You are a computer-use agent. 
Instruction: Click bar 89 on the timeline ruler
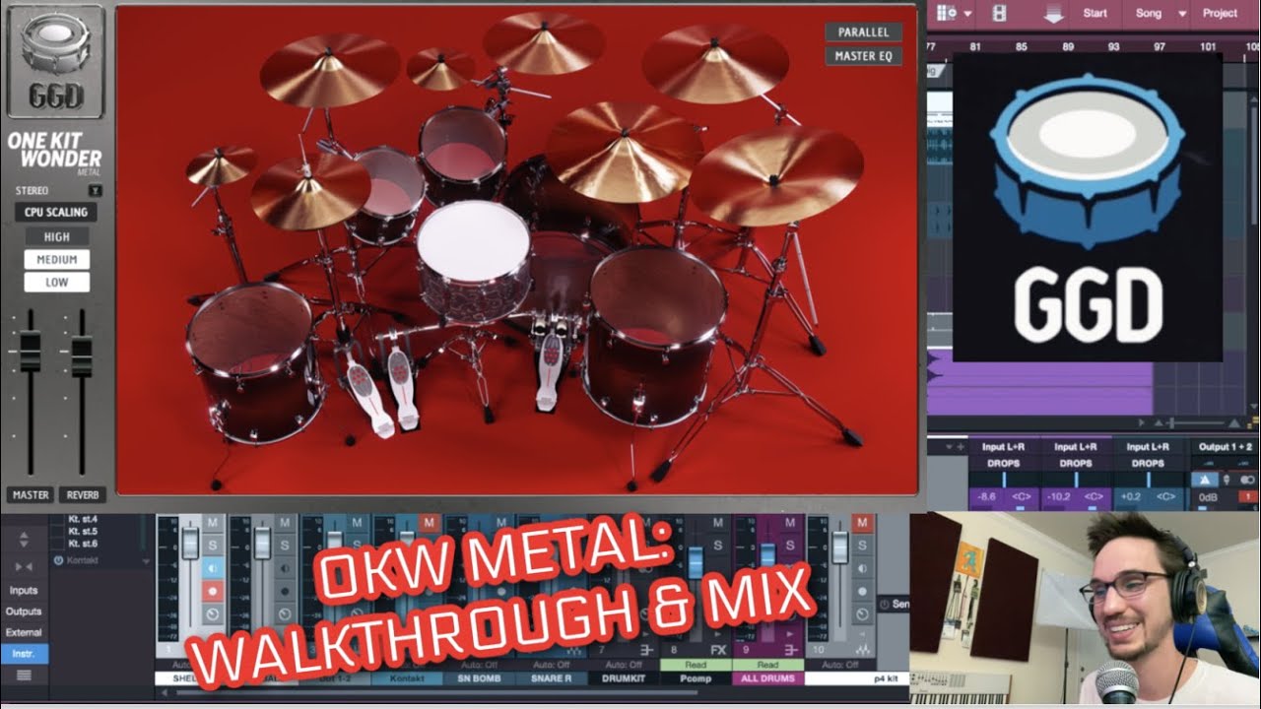pos(1068,46)
